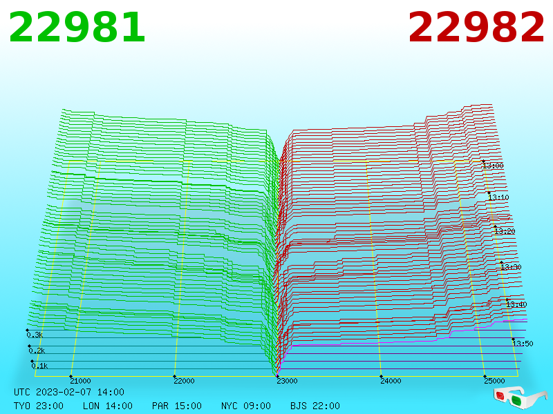Click the 0.3k volume axis label
Screen dimensions: 553x414
coord(35,335)
